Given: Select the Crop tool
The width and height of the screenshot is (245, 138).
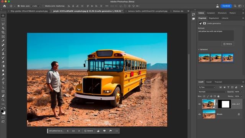Looking at the screenshot, I should tap(3, 32).
